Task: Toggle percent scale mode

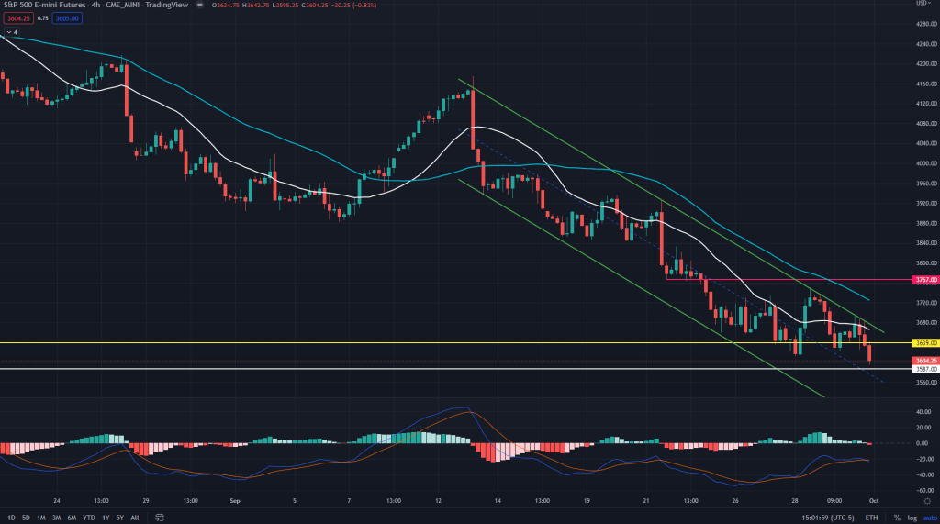Action: (x=897, y=518)
